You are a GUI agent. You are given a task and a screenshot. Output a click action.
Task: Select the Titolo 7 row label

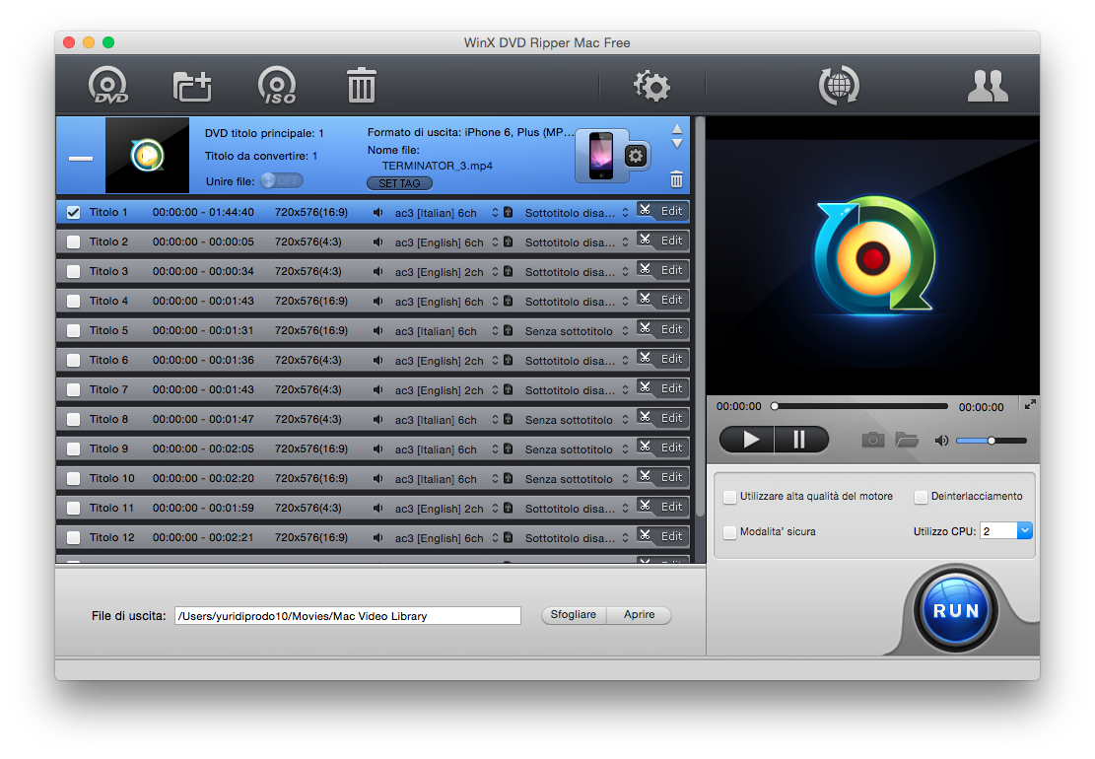click(x=108, y=389)
